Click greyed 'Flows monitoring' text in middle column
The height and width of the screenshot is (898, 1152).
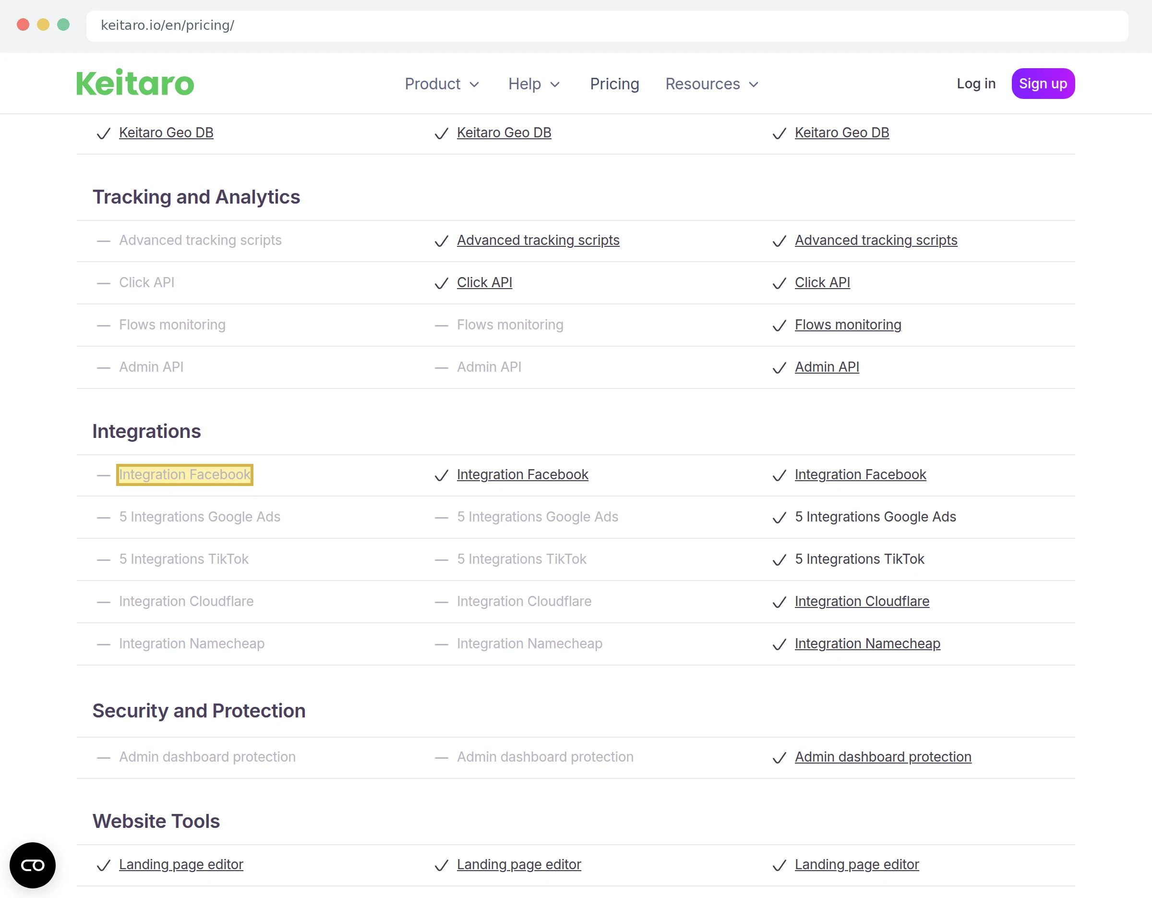(510, 325)
